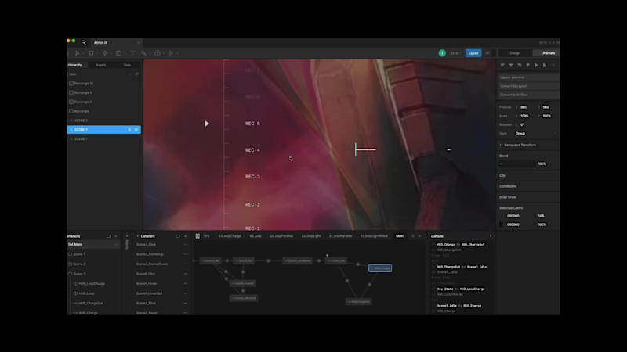The width and height of the screenshot is (627, 352).
Task: Select SM_Main state machine
Action: point(92,244)
